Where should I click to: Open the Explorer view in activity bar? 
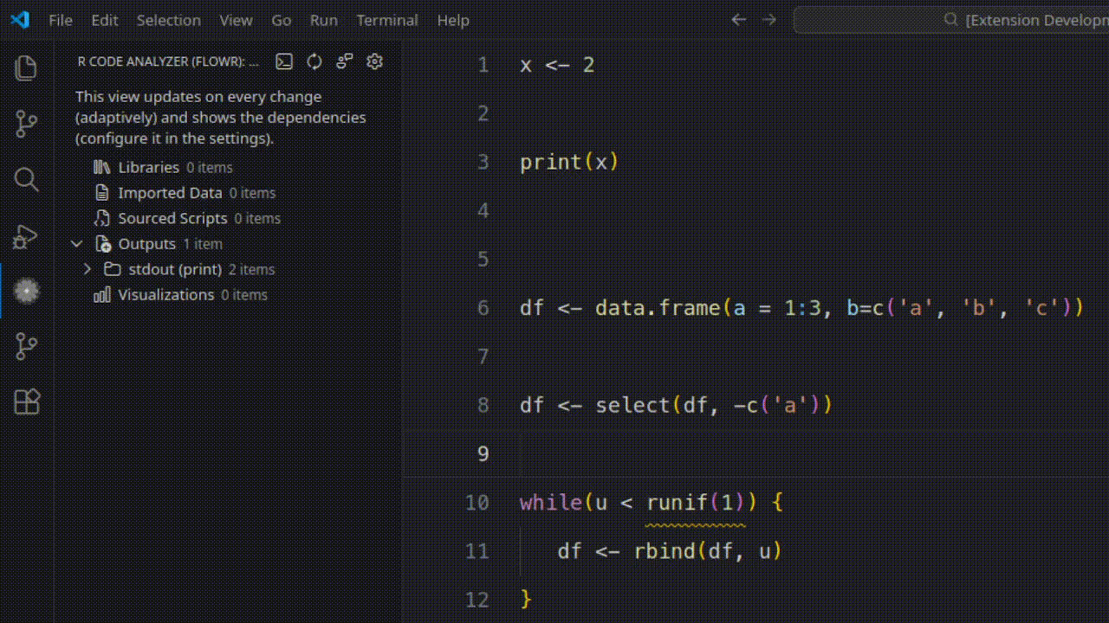point(27,67)
